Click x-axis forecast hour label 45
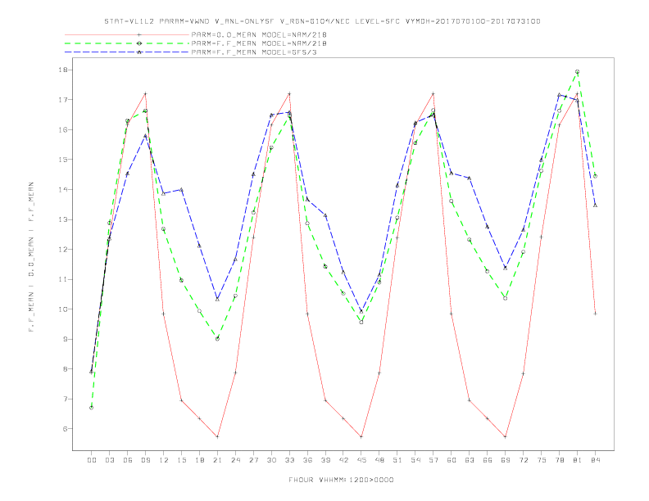Screen dimensions: 649x501 point(361,460)
